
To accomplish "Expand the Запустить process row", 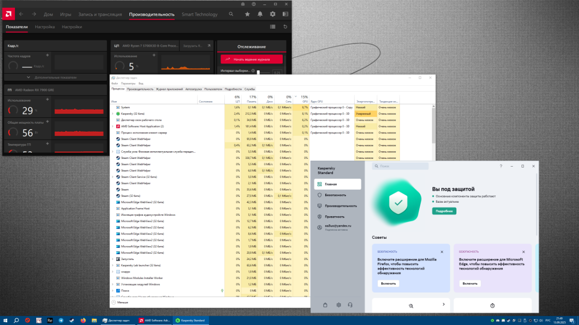I will (x=112, y=259).
